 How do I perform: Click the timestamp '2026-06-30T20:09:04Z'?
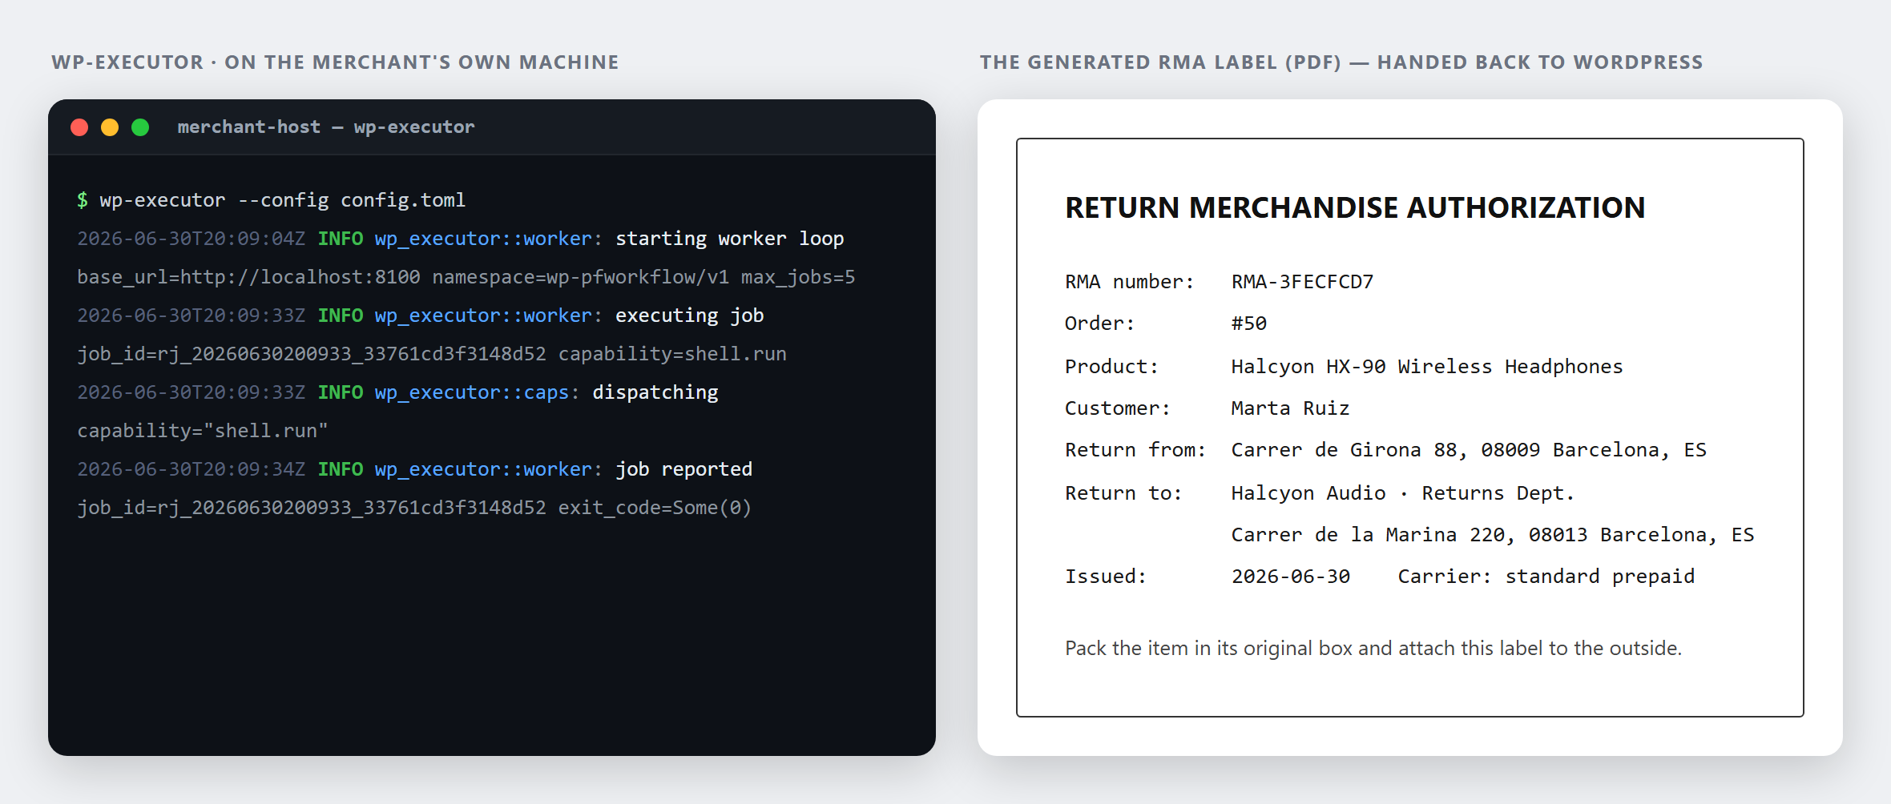coord(191,239)
